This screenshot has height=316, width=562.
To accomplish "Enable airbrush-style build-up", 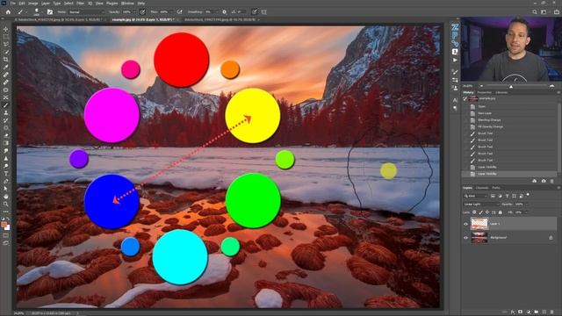I will (179, 11).
